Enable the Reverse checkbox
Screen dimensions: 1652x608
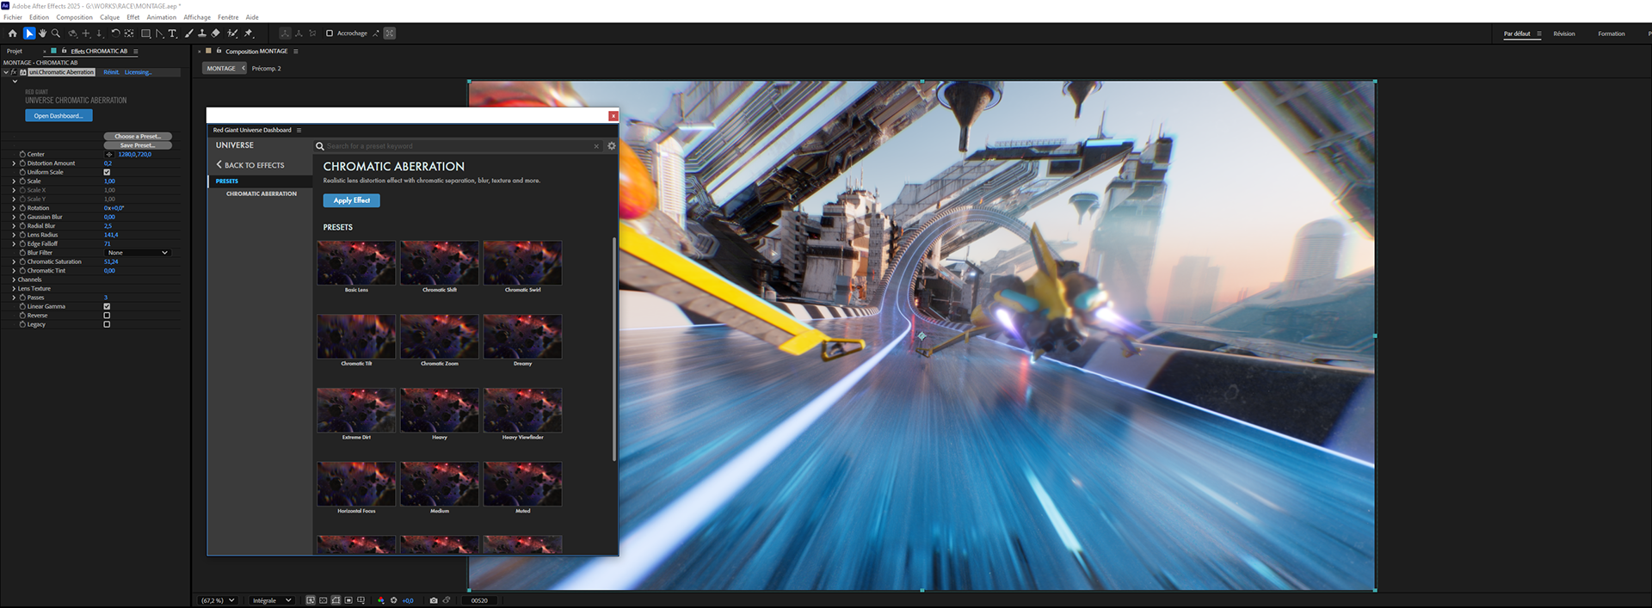click(x=107, y=316)
